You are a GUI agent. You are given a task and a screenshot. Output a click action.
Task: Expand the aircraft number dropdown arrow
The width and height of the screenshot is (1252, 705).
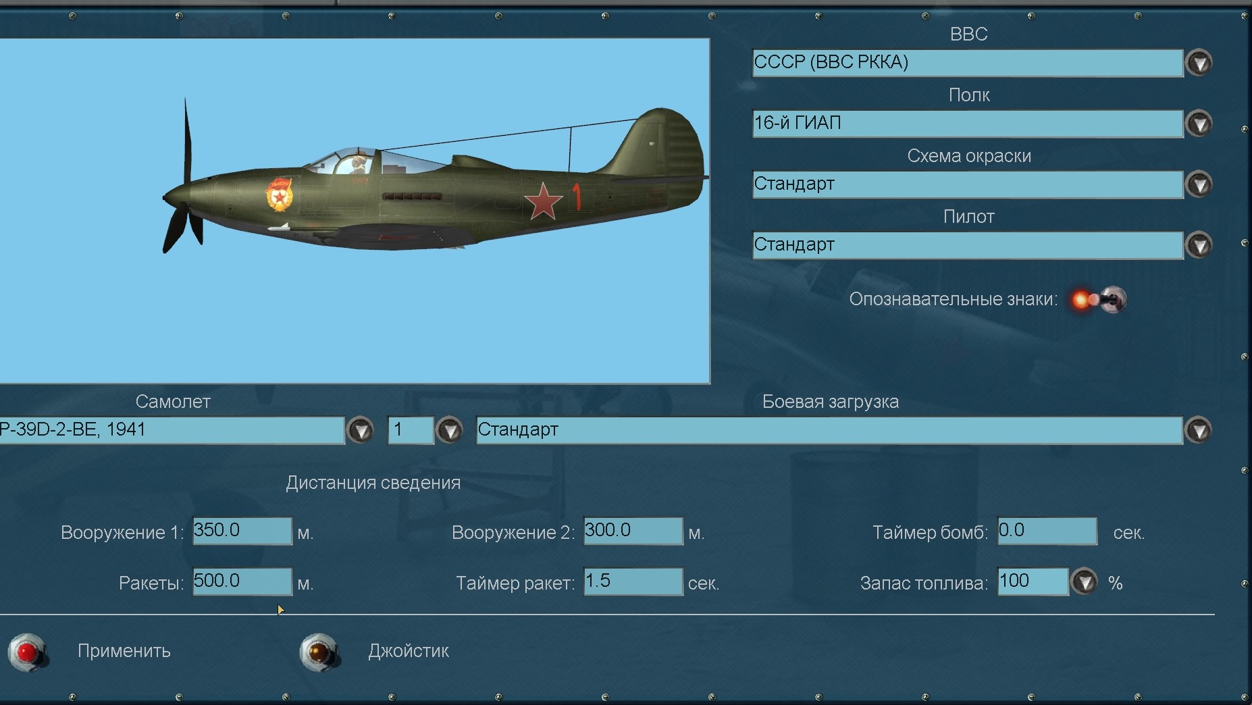449,430
